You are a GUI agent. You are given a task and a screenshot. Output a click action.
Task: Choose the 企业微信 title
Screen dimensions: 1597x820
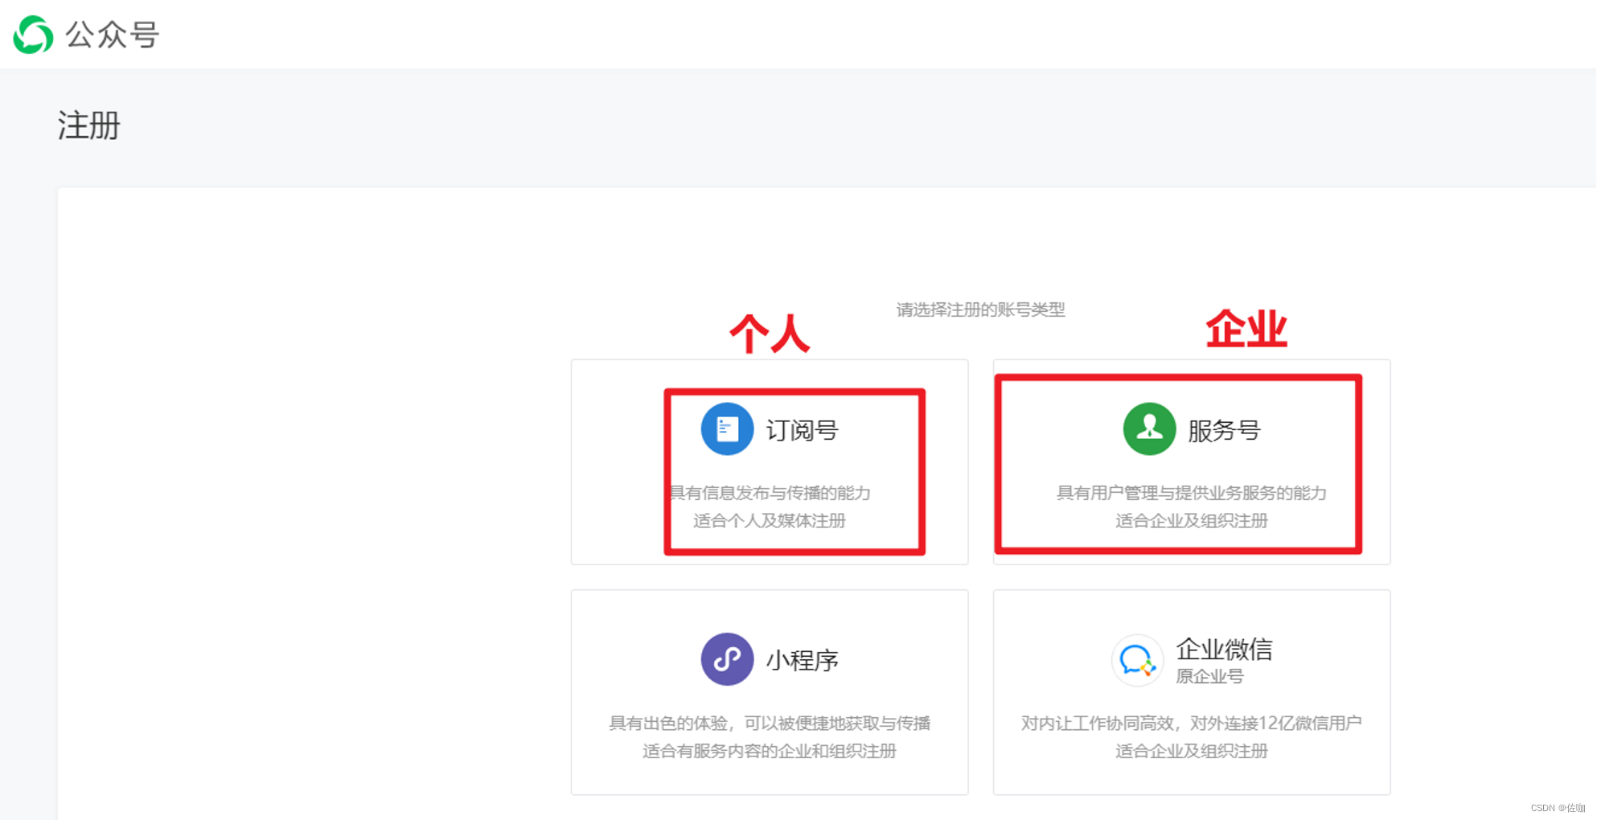click(x=1224, y=649)
